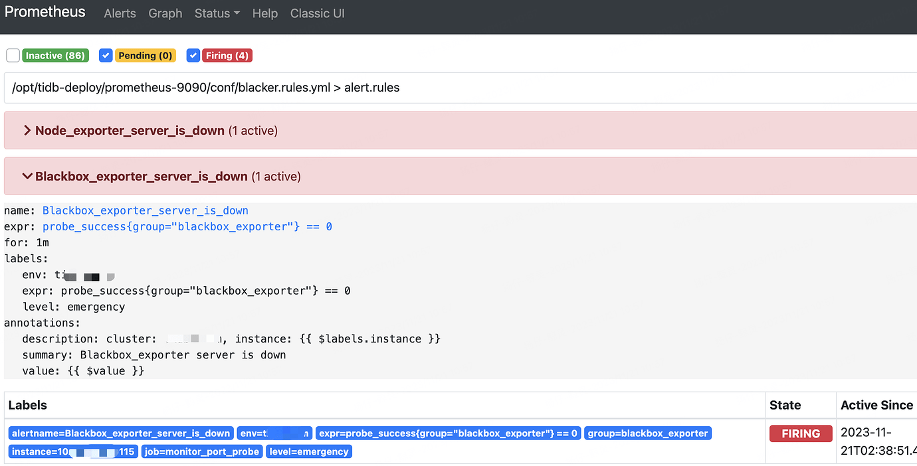
Task: Go to the Graph page
Action: click(165, 13)
